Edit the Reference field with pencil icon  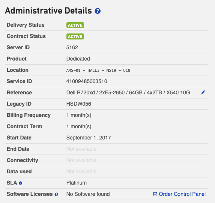[x=203, y=92]
